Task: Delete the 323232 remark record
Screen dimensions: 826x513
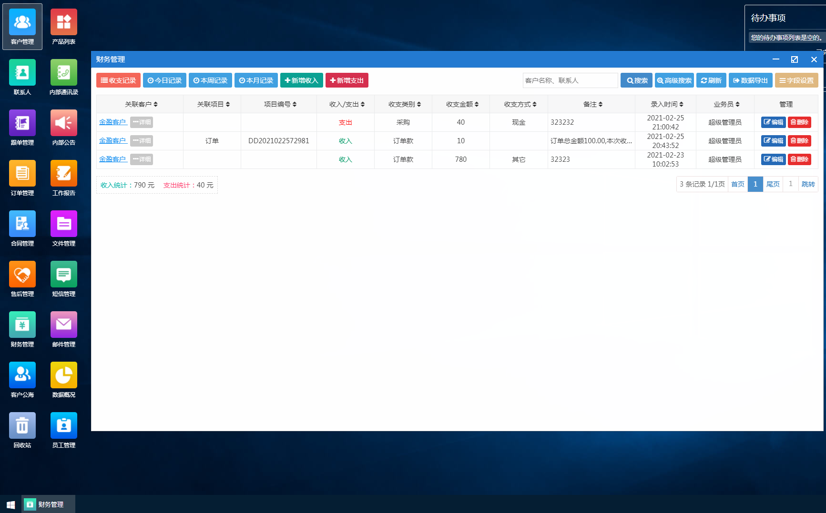Action: click(799, 122)
